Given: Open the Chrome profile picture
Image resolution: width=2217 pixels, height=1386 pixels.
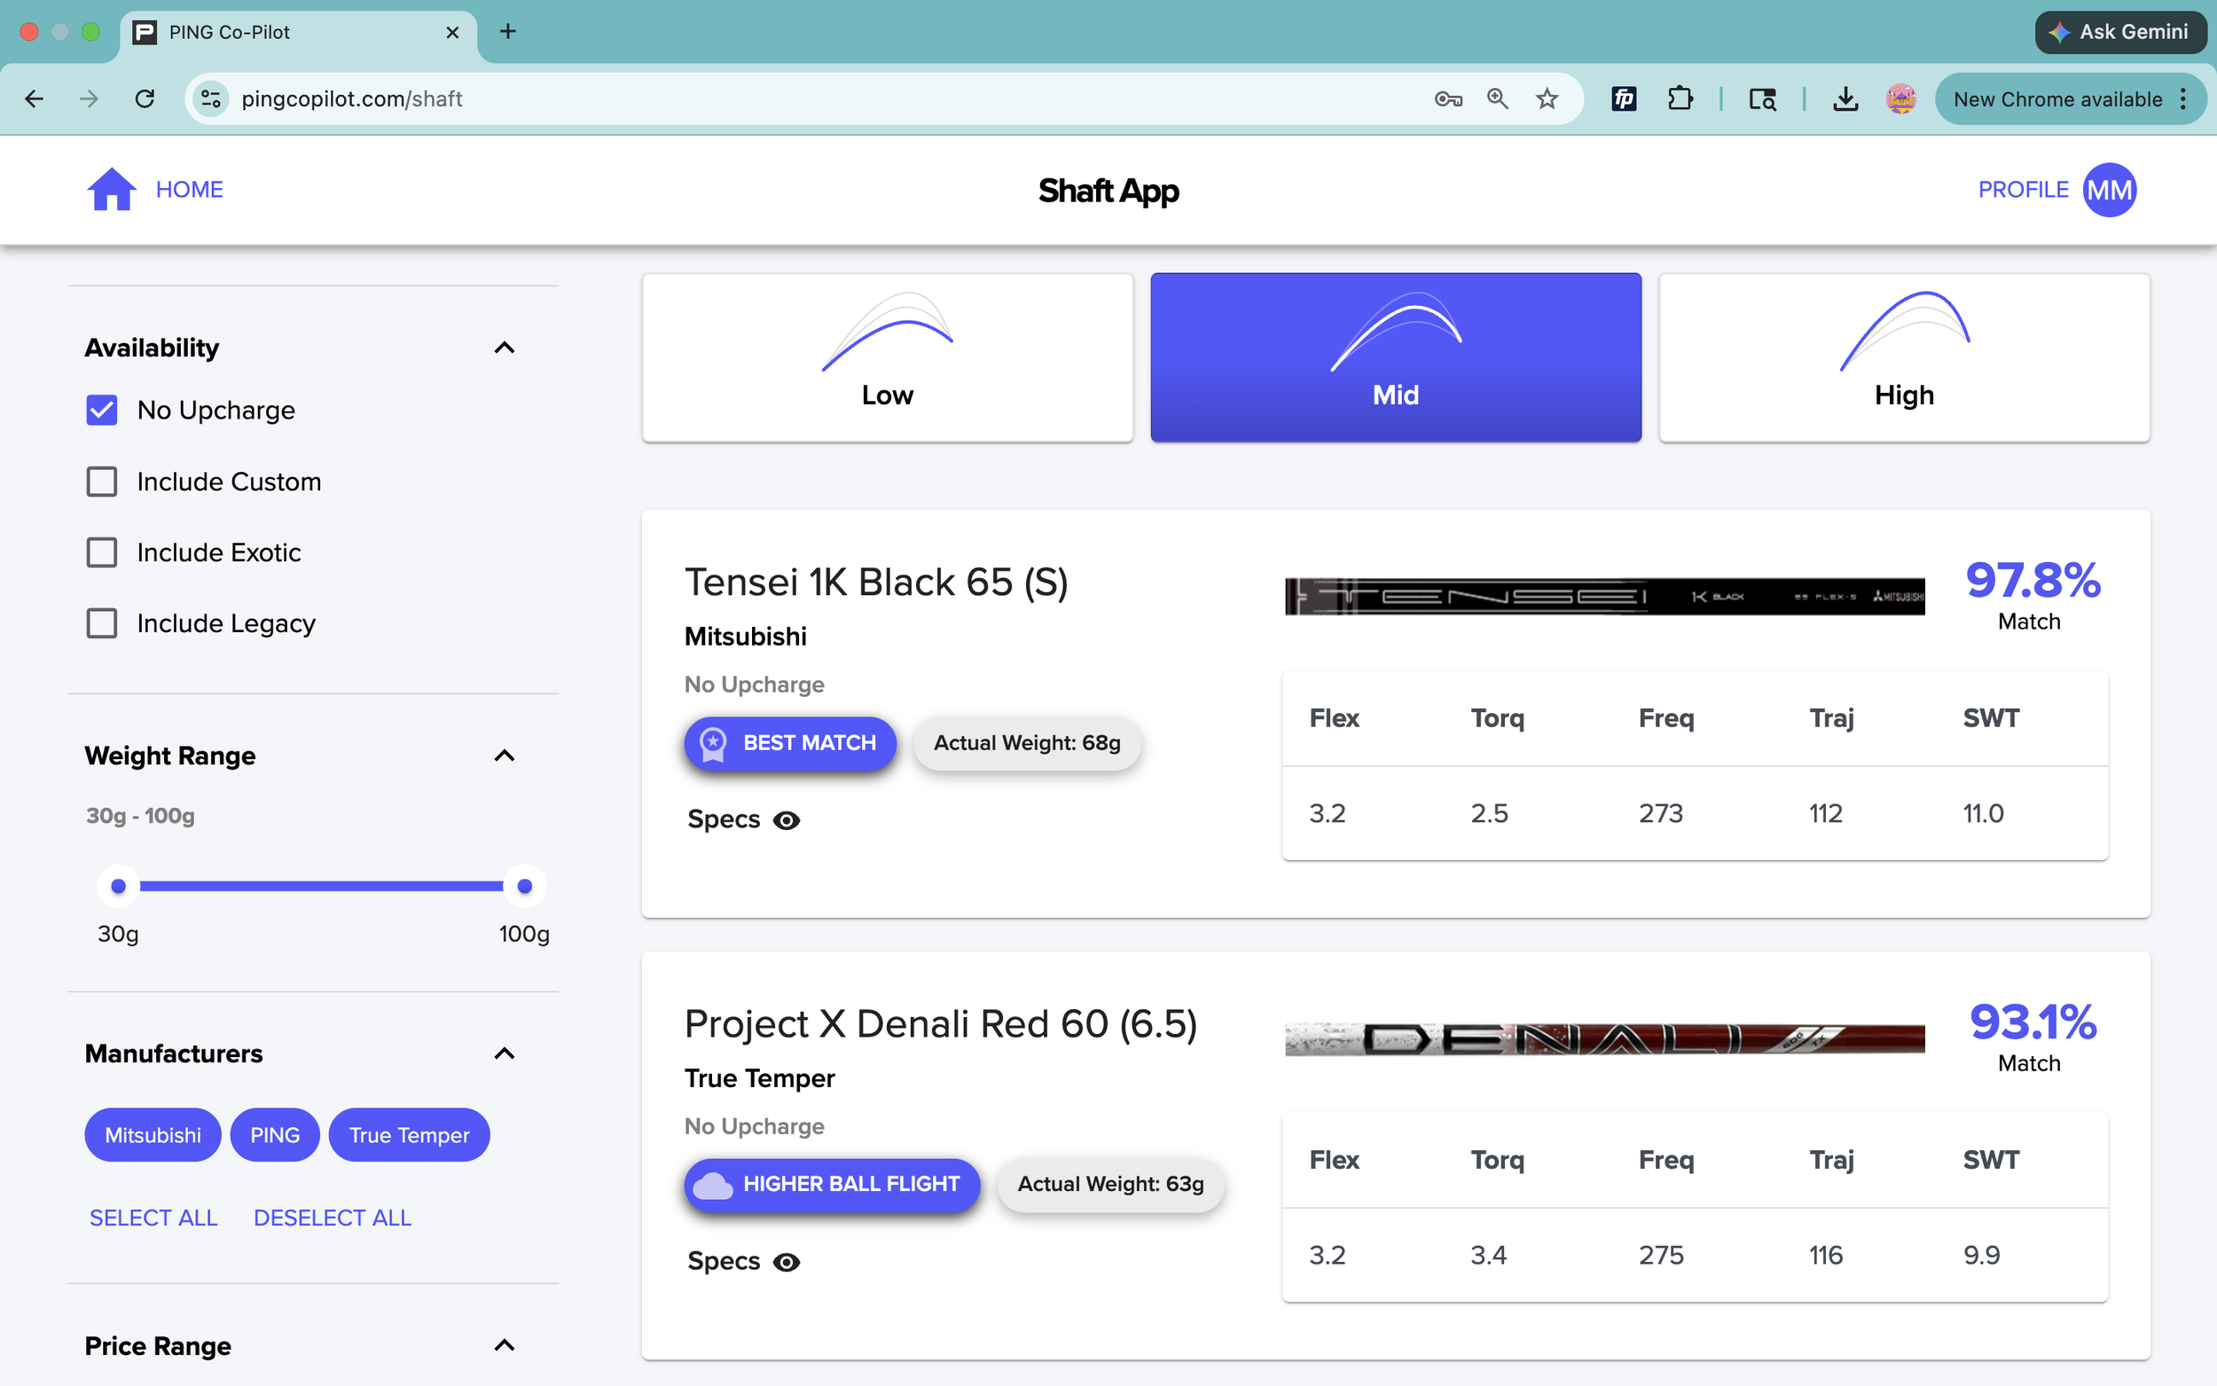Looking at the screenshot, I should click(1901, 99).
